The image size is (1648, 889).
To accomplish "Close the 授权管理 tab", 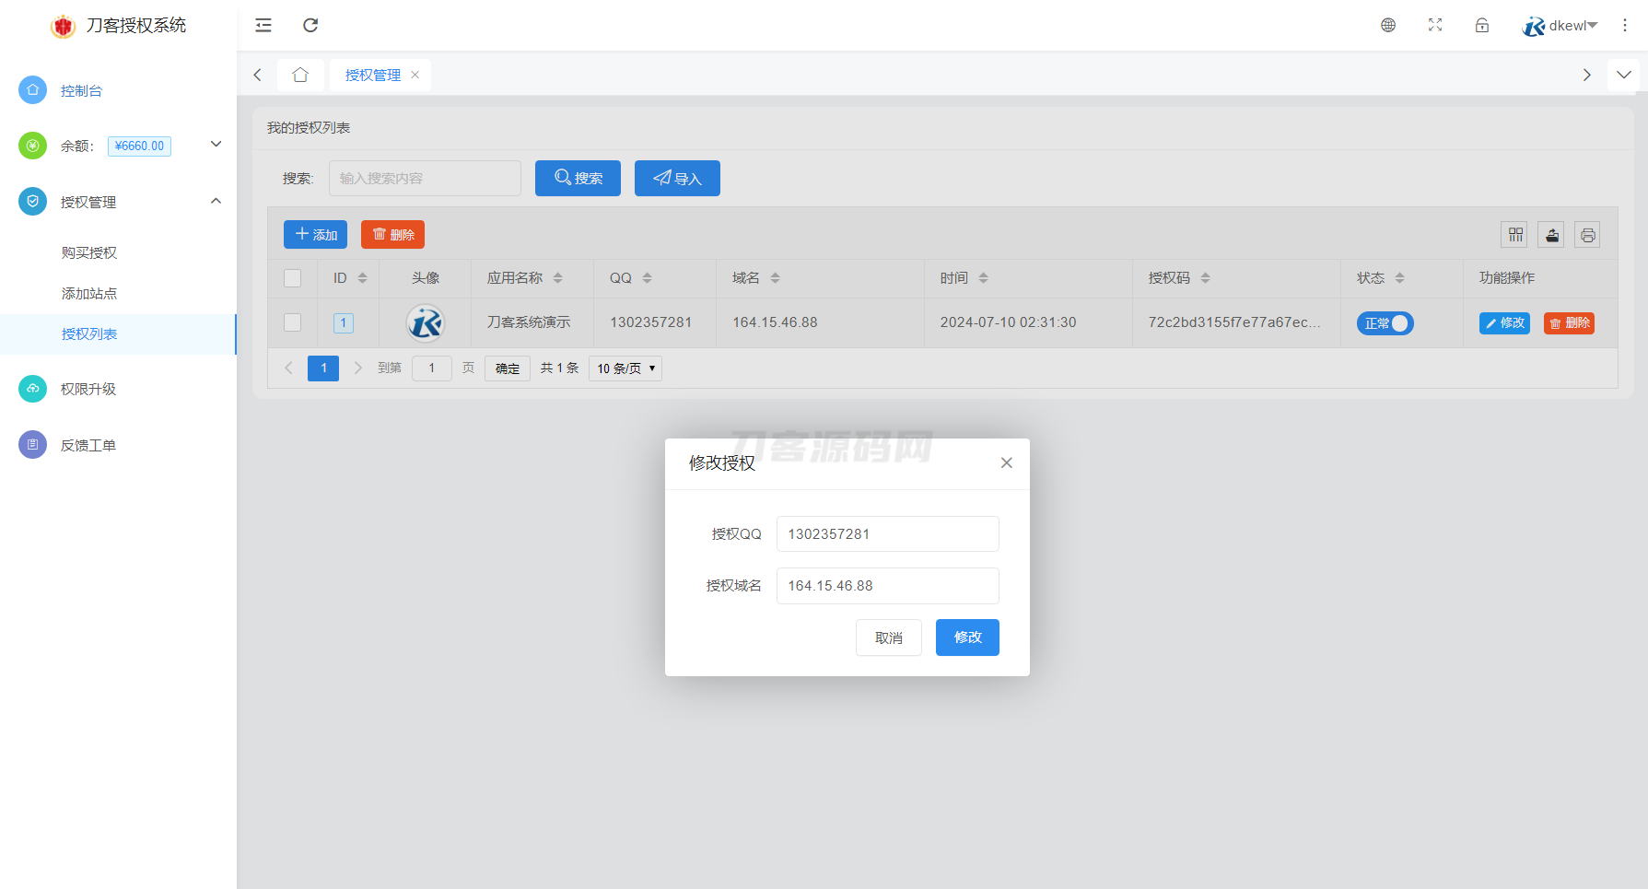I will (415, 75).
